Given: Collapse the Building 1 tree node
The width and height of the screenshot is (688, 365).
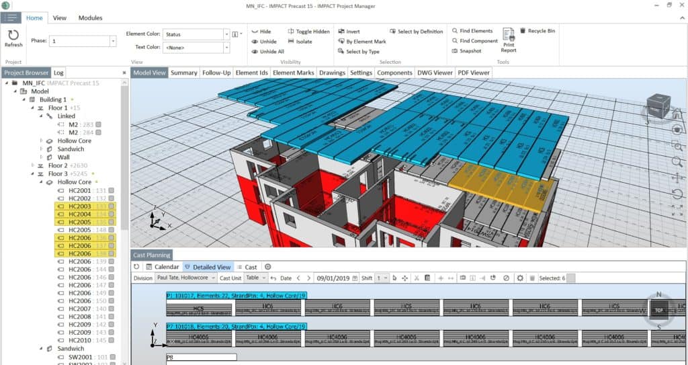Looking at the screenshot, I should (24, 99).
